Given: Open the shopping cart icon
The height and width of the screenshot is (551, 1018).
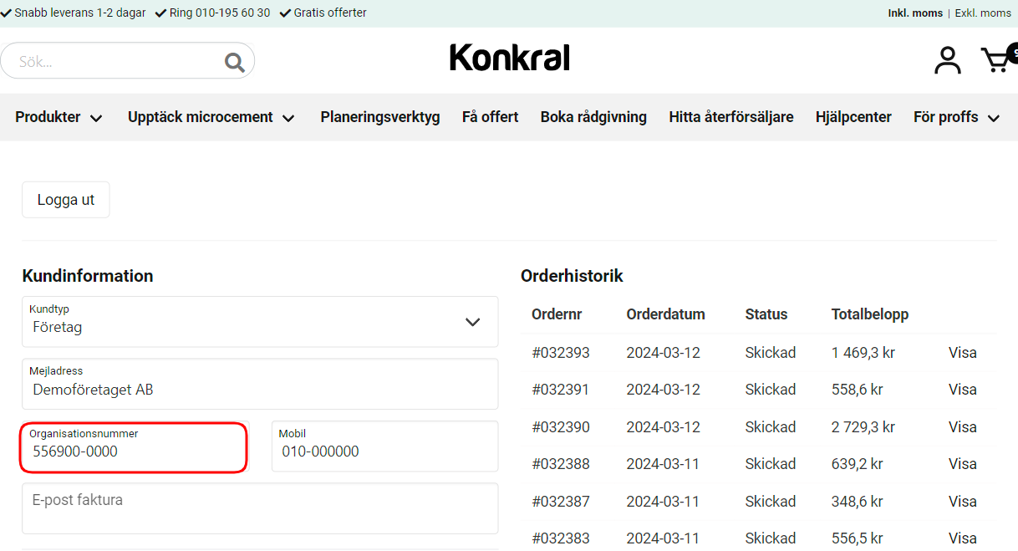Looking at the screenshot, I should click(x=999, y=59).
